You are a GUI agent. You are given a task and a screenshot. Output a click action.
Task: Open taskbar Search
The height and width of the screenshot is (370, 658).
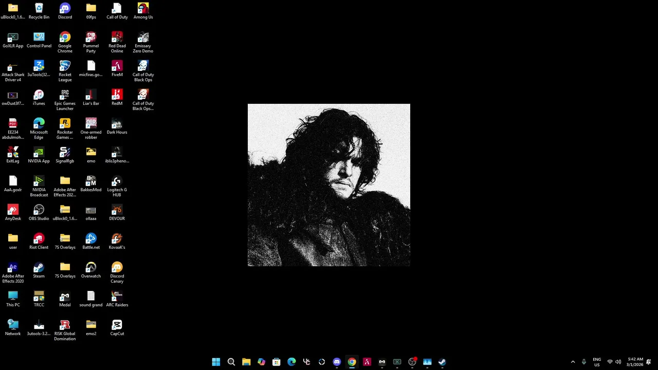coord(231,362)
